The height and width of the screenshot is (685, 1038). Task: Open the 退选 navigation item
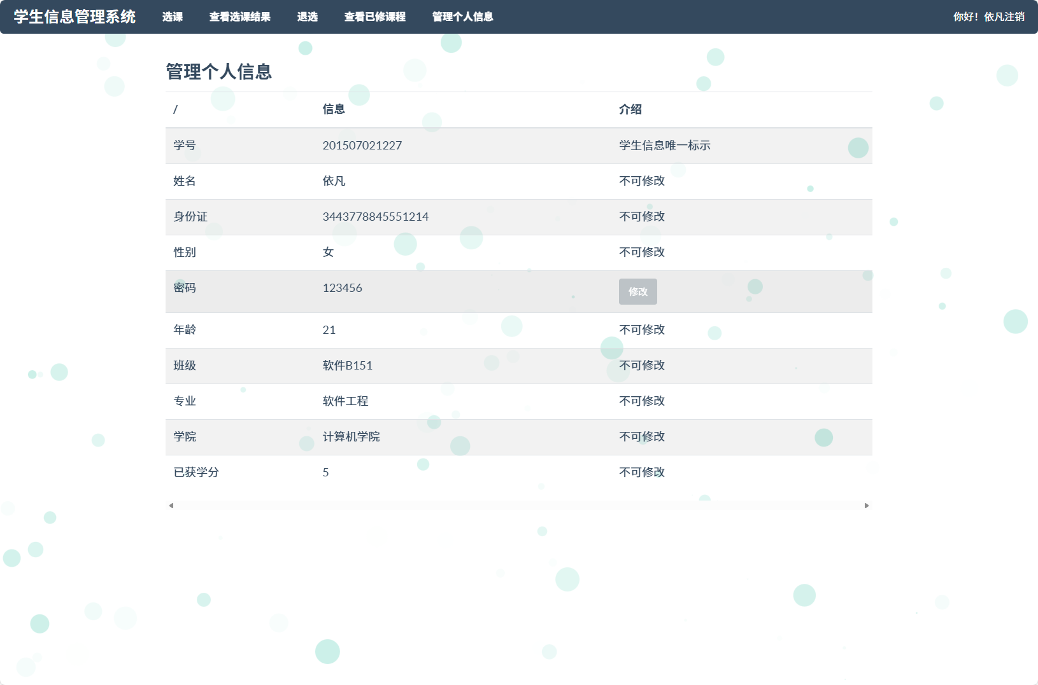(x=308, y=17)
